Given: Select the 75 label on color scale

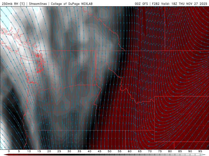Looking at the screenshot, I should click(x=160, y=151).
